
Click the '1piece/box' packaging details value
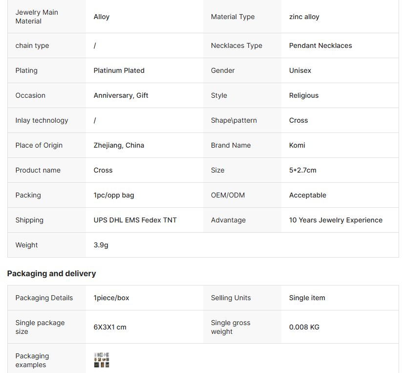(111, 298)
